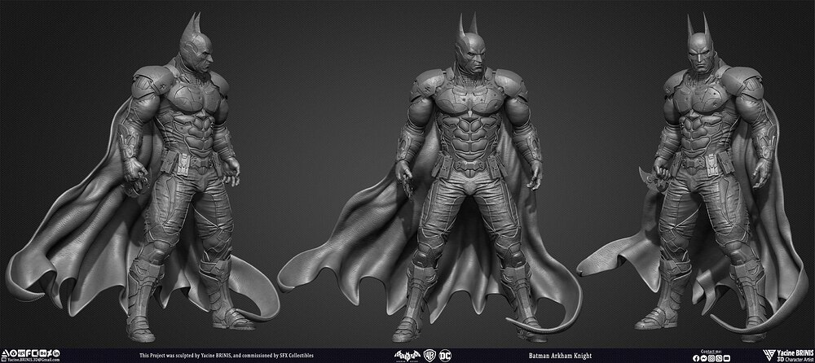Click the Warner Bros shield logo
The width and height of the screenshot is (815, 363).
click(430, 356)
